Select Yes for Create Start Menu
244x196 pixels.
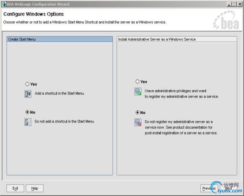27,84
